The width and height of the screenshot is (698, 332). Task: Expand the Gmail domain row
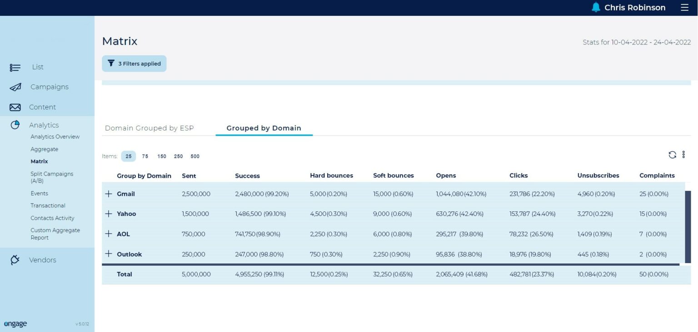pos(109,194)
